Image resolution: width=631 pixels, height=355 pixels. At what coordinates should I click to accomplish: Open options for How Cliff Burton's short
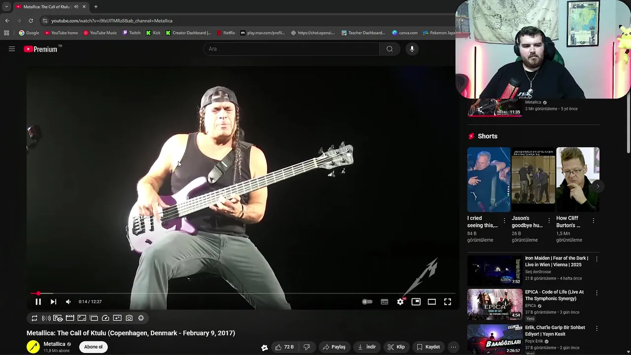coord(594,221)
